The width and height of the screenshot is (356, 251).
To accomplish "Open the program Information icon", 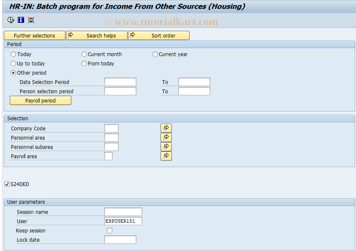I will tap(21, 20).
